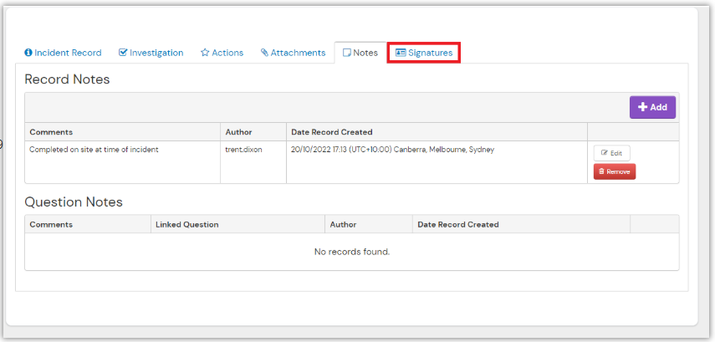This screenshot has height=342, width=715.
Task: Click the 20/10/2022 17:13 date cell
Action: tap(392, 150)
